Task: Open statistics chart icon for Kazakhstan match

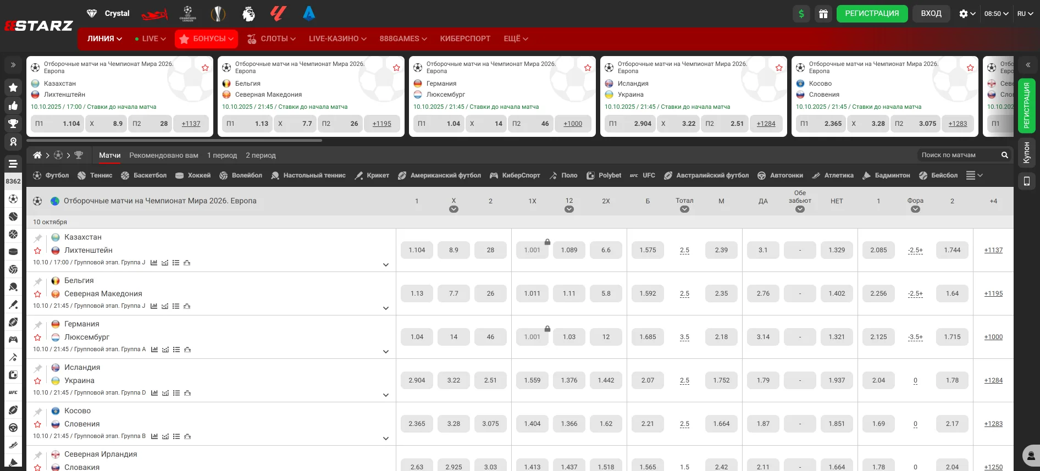Action: click(154, 263)
